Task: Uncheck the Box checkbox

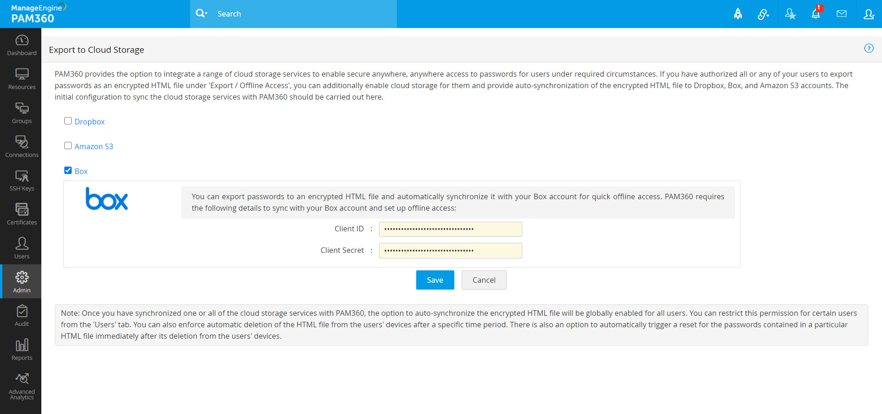Action: (68, 170)
